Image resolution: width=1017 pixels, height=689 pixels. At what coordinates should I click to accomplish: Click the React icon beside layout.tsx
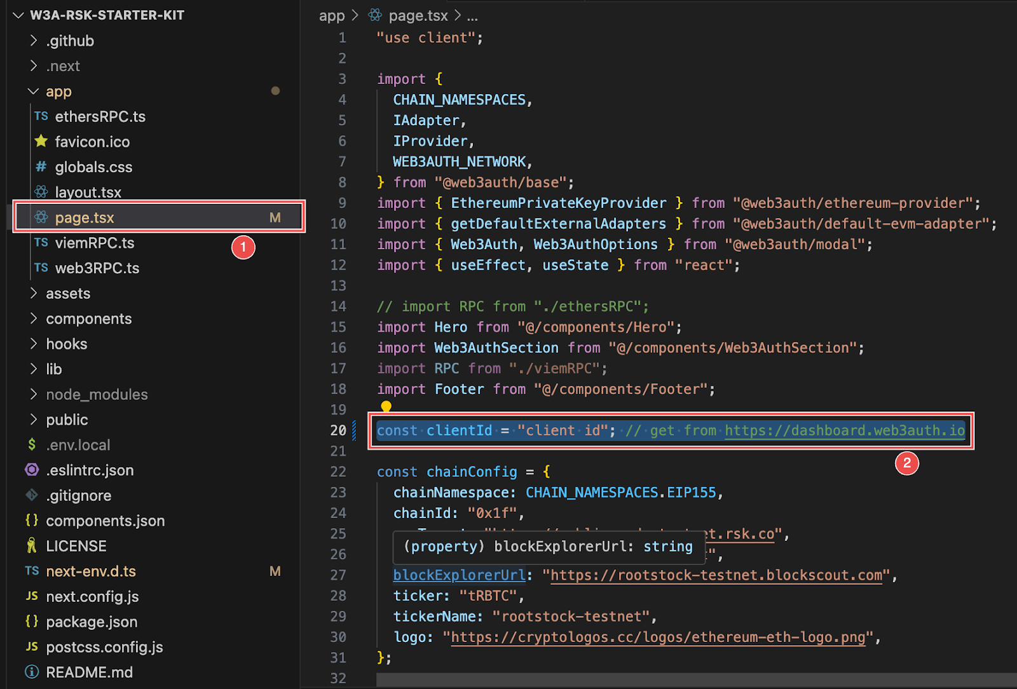[x=41, y=191]
